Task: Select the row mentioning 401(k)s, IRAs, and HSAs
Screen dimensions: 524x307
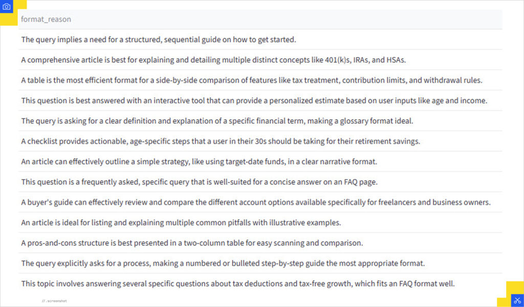Action: 213,60
